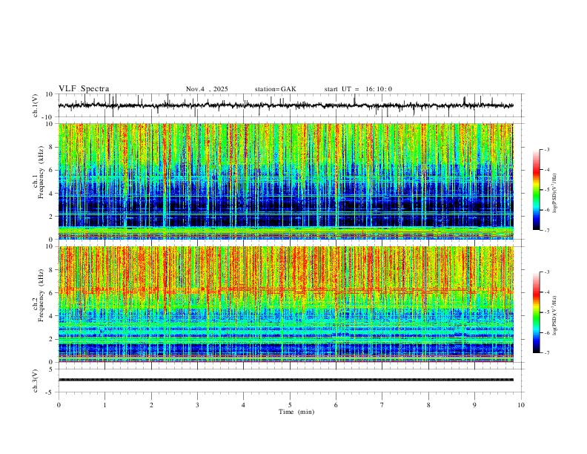Click the ch.1 spectrogram panel
This screenshot has height=454, width=587.
click(285, 181)
